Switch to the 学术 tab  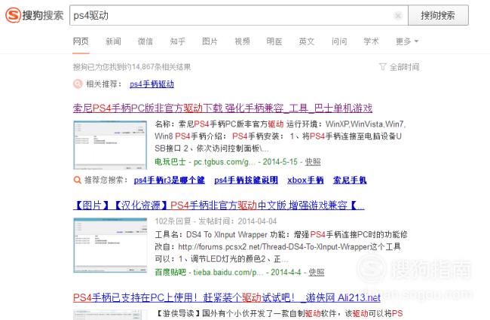point(371,41)
